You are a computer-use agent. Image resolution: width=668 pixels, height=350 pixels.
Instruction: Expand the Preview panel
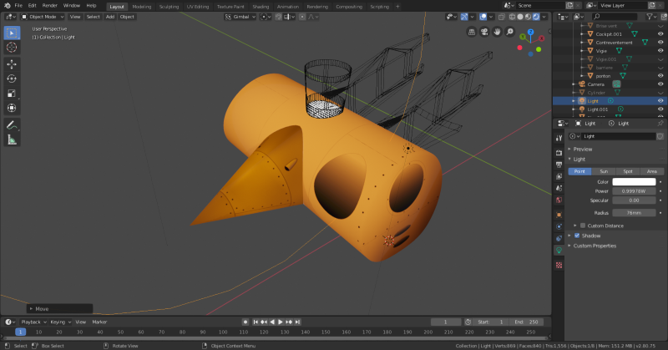[x=582, y=149]
